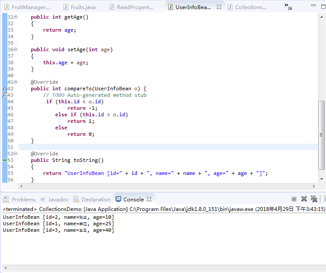Click the empty highlighted line 51

[168, 147]
